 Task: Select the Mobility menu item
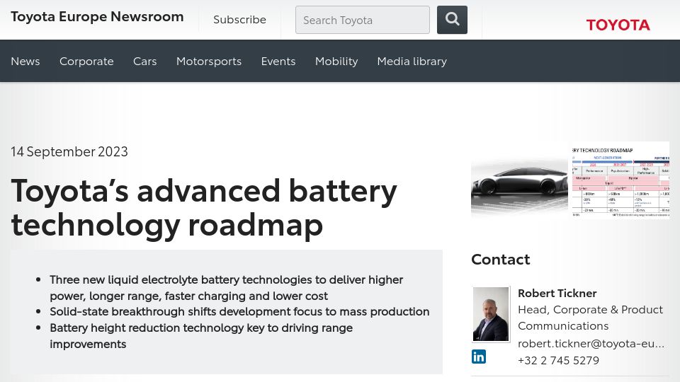coord(336,61)
